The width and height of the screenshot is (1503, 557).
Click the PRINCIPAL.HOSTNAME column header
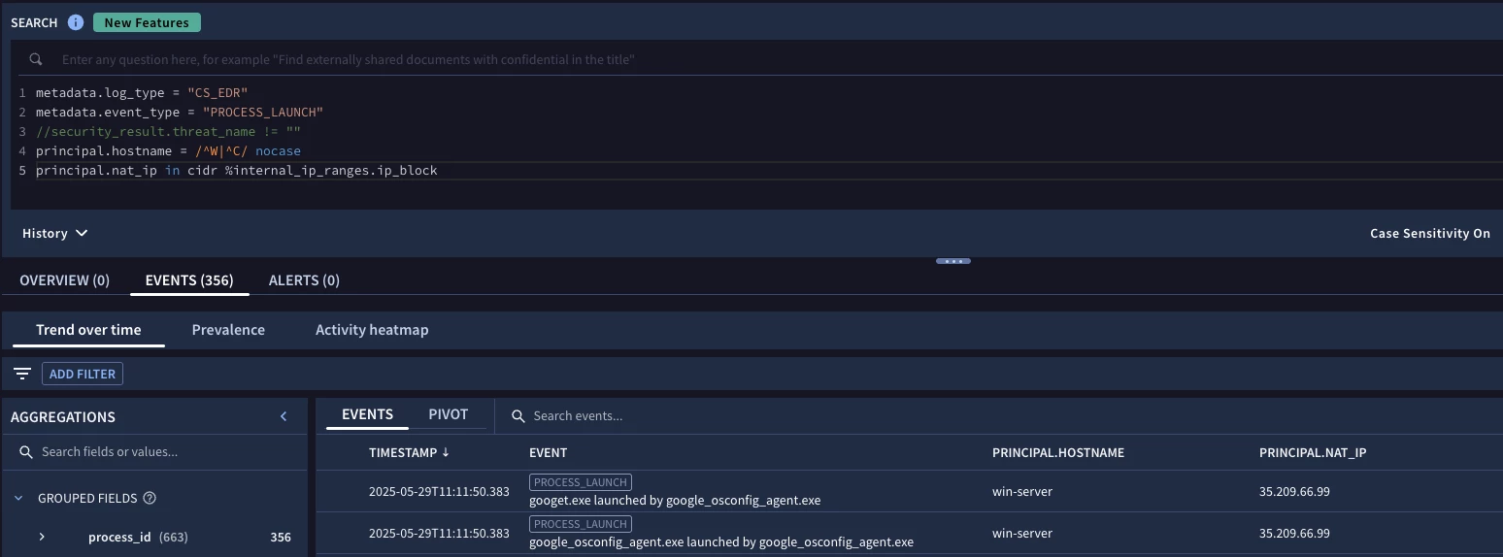(1058, 452)
